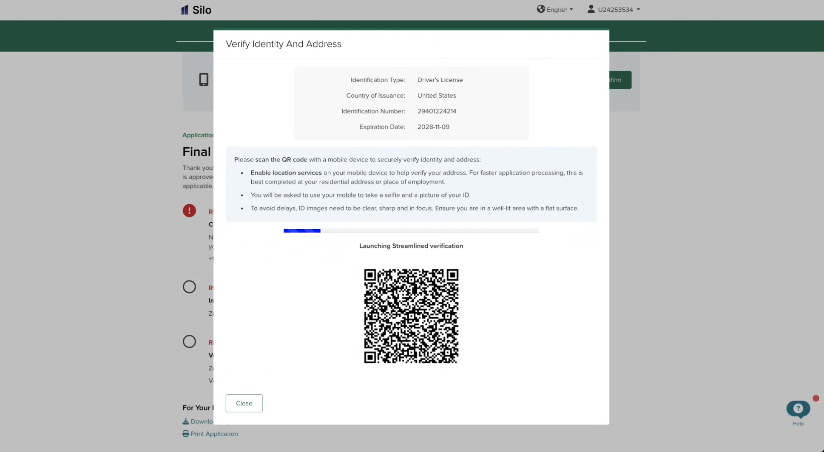Click the Silo logo icon
Screen dimensions: 824x452
tap(185, 10)
